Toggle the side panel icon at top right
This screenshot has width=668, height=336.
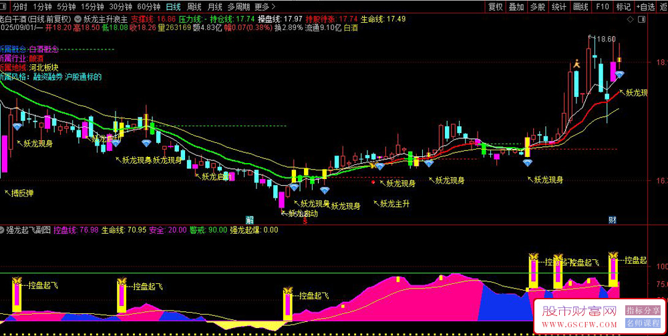point(643,19)
